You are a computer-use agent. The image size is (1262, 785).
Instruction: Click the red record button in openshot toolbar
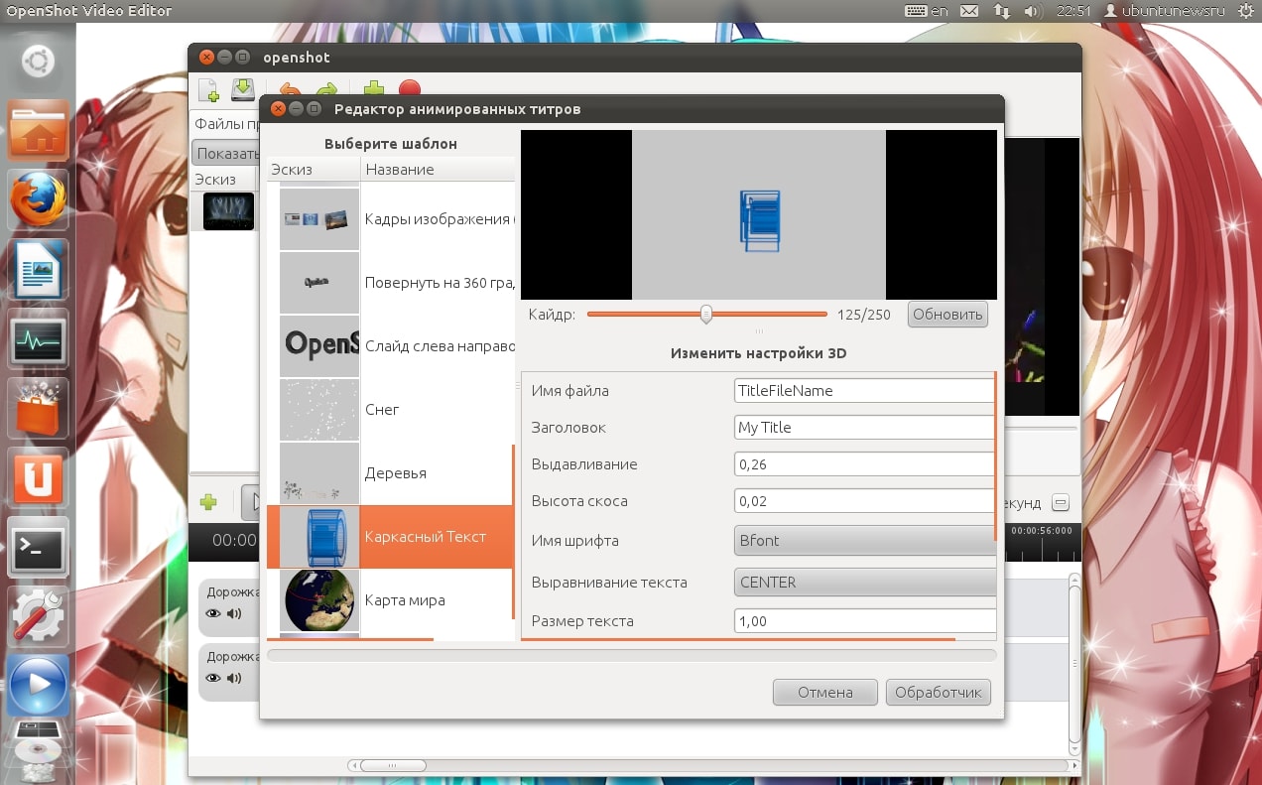[x=410, y=90]
